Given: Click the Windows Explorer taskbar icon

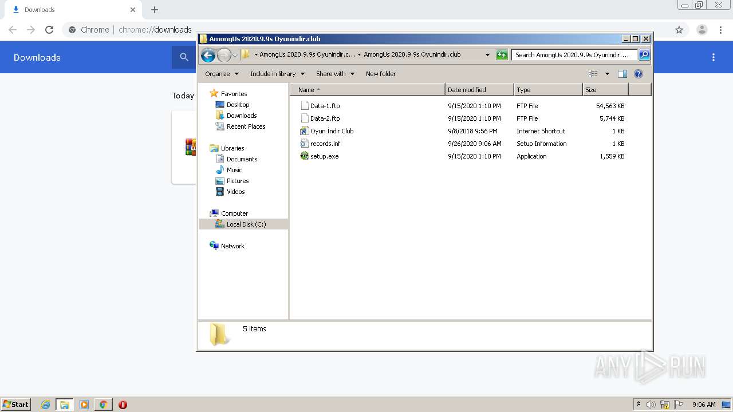Looking at the screenshot, I should pyautogui.click(x=65, y=405).
